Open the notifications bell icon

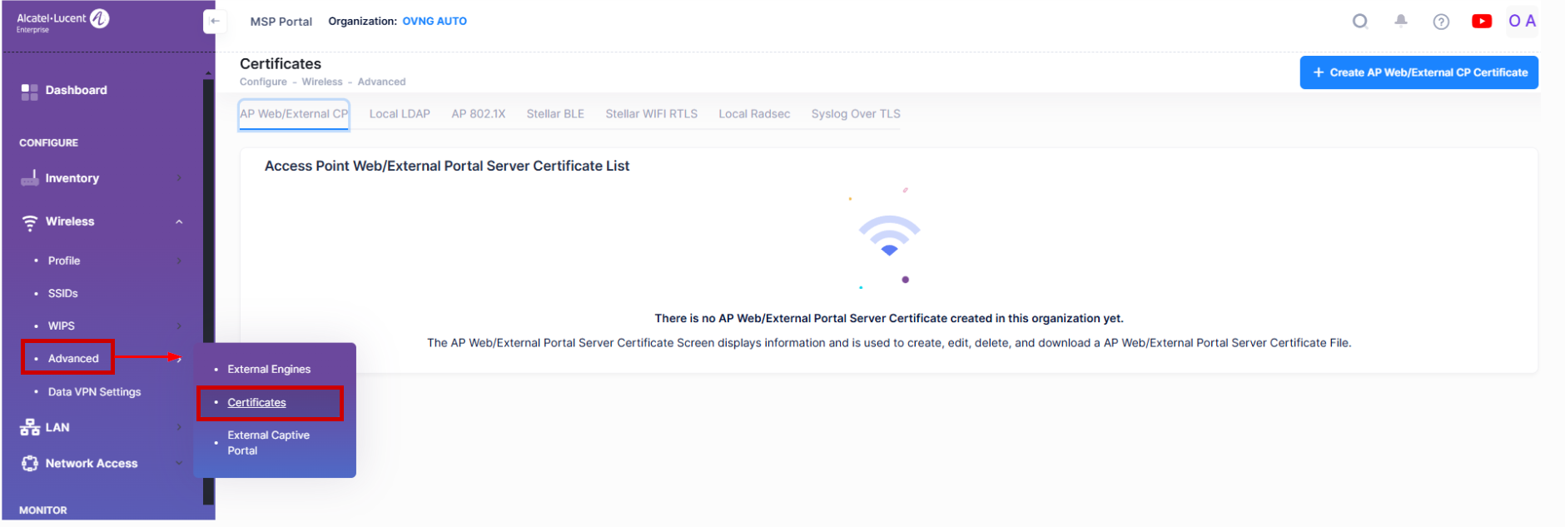(x=1401, y=22)
